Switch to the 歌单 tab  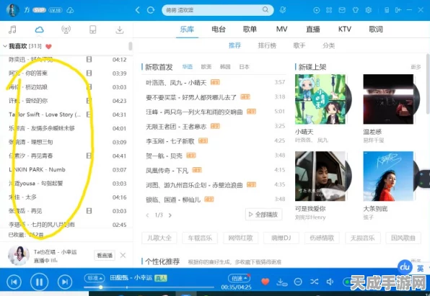250,29
